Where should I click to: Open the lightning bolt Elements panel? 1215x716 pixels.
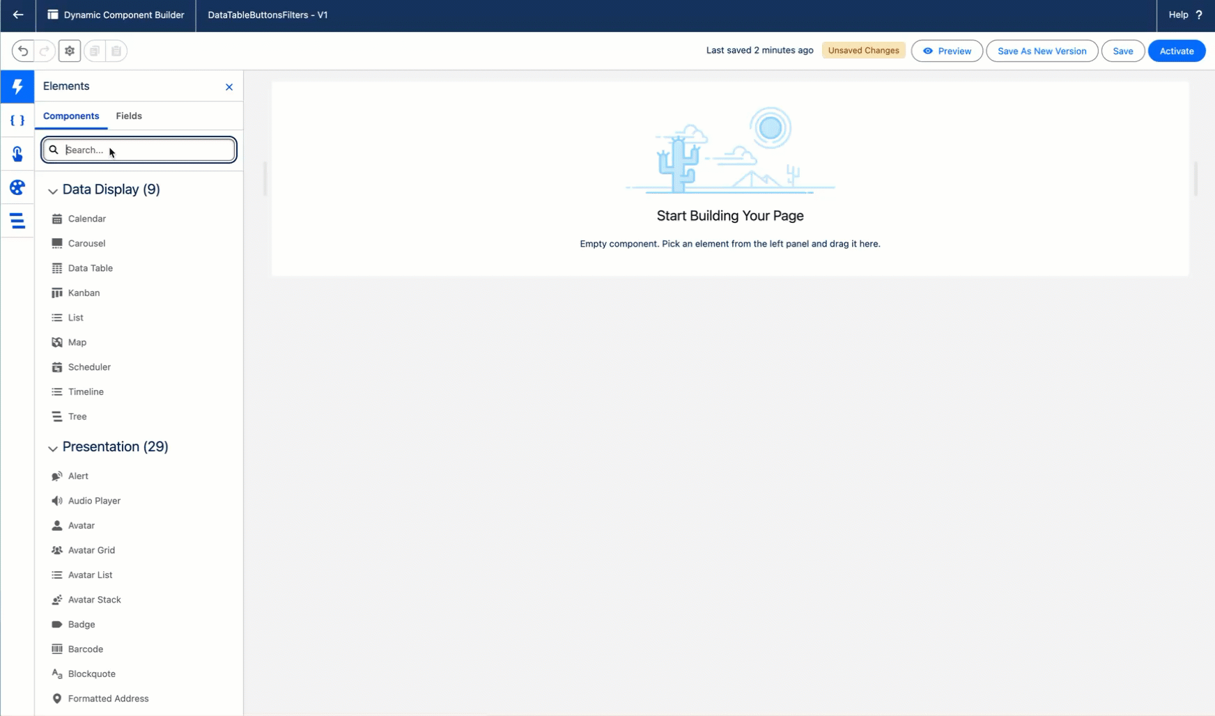(x=17, y=86)
